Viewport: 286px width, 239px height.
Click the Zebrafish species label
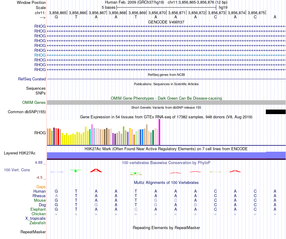pyautogui.click(x=38, y=223)
